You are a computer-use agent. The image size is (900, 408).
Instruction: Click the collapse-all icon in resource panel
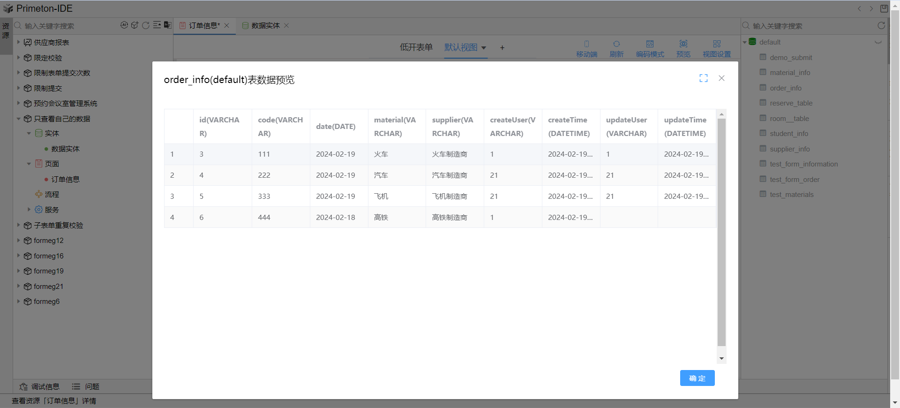click(x=157, y=25)
